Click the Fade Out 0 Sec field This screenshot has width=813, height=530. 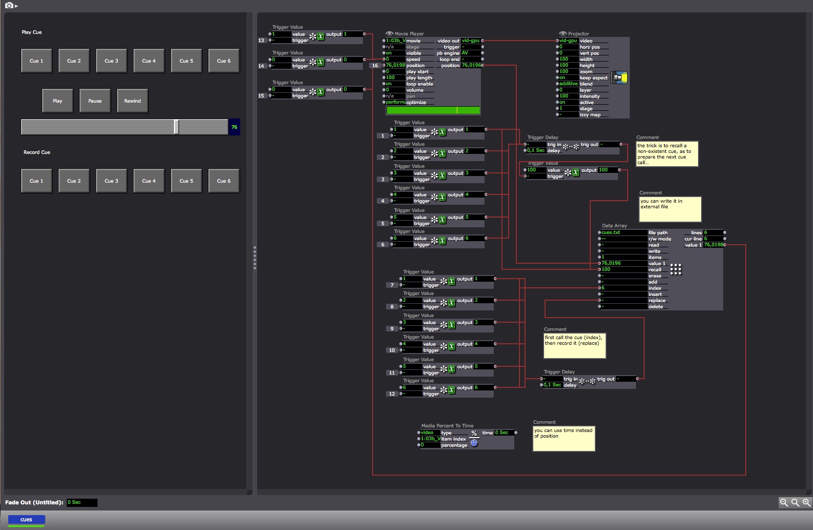(x=82, y=502)
